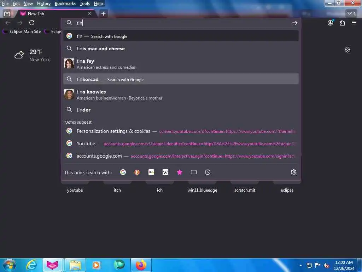The height and width of the screenshot is (272, 362).
Task: Open Personalization settings & cookies history entry
Action: coord(181,131)
